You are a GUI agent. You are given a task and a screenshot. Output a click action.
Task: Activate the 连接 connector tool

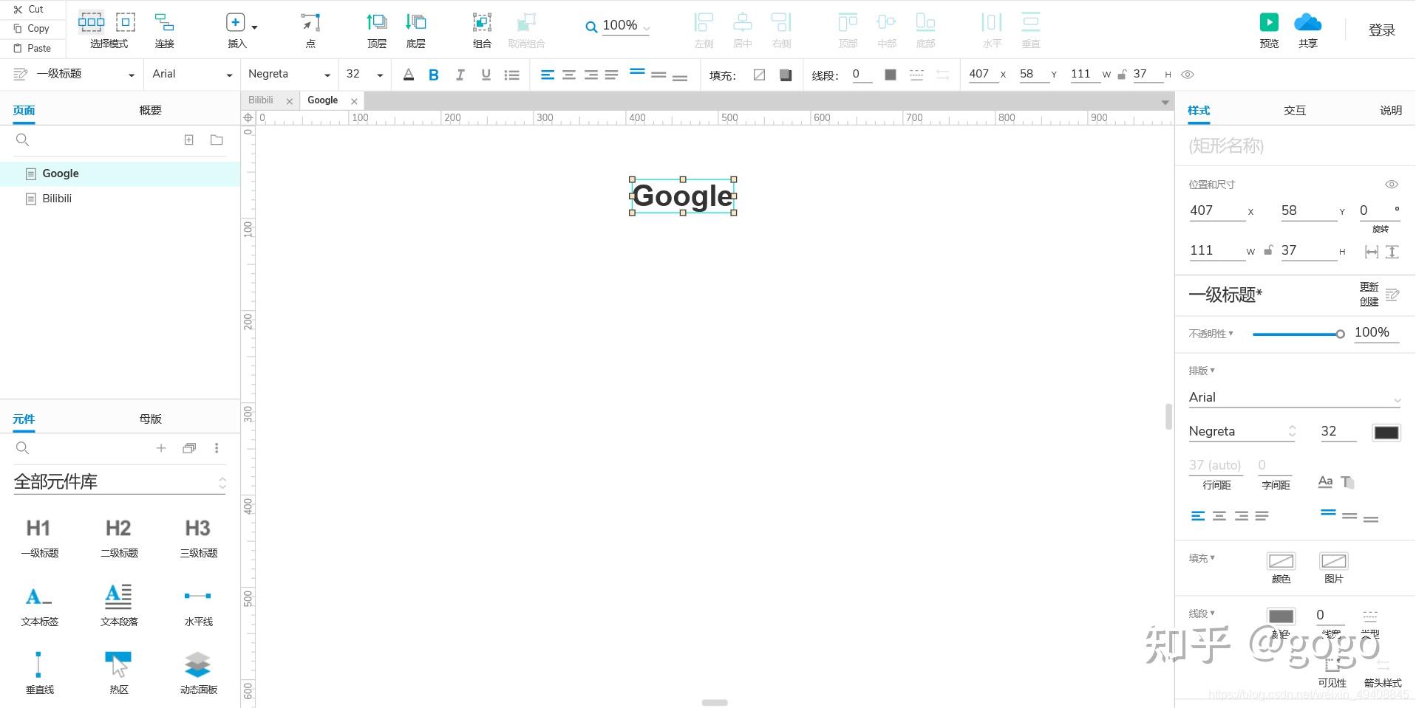click(164, 22)
